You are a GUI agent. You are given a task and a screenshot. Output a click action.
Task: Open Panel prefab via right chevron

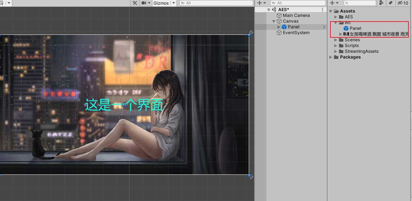tap(324, 27)
